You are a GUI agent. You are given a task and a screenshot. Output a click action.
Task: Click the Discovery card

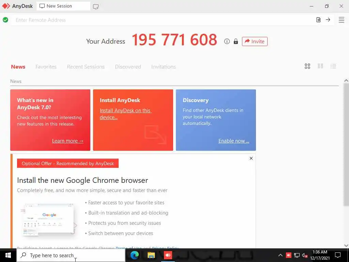[x=216, y=120]
